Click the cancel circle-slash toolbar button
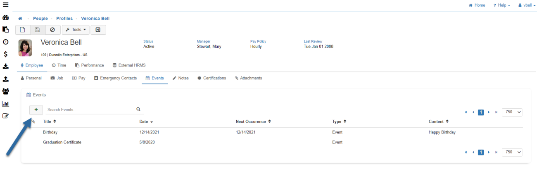The image size is (537, 179). coord(52,30)
